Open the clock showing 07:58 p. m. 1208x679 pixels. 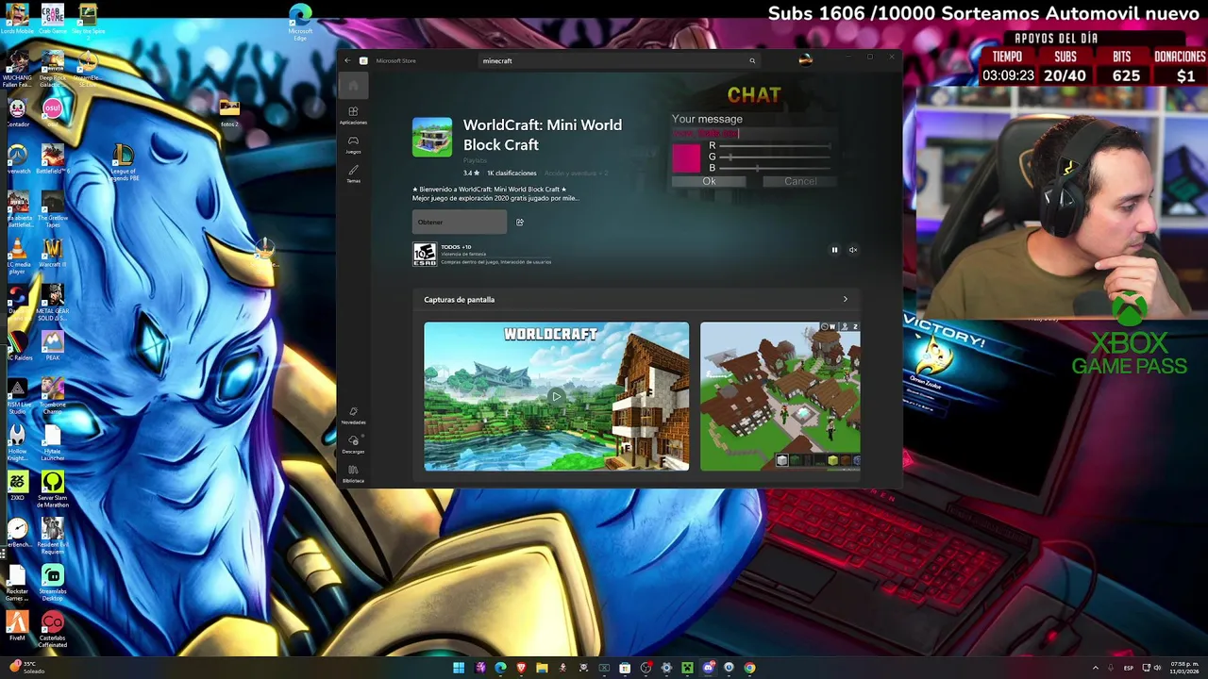1185,668
